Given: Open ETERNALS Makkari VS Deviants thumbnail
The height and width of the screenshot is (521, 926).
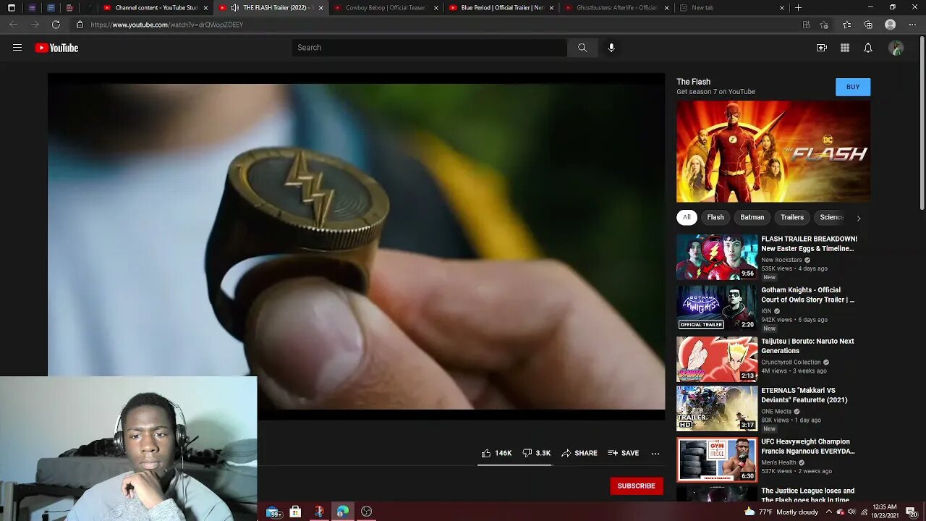Looking at the screenshot, I should tap(717, 409).
